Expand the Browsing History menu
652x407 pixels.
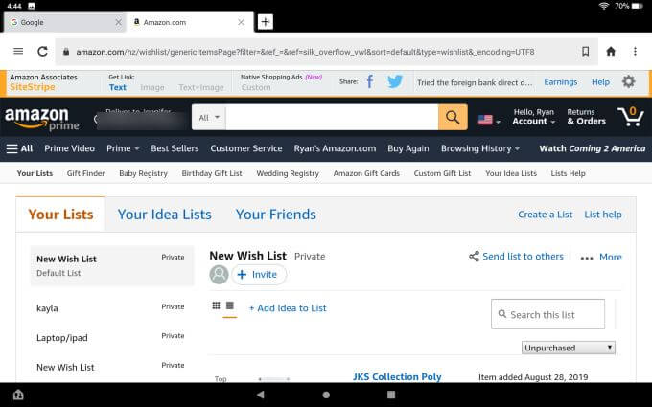[x=480, y=148]
